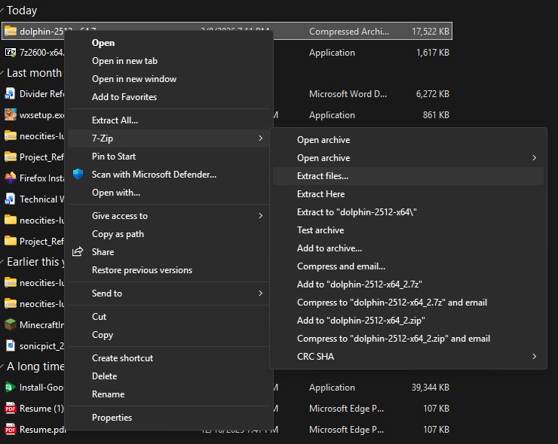This screenshot has height=444, width=558.
Task: Click the Resume.pdf PDF file icon
Action: point(11,429)
